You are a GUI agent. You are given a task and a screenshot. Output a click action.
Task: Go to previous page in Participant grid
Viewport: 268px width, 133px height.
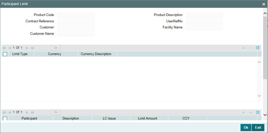10,112
